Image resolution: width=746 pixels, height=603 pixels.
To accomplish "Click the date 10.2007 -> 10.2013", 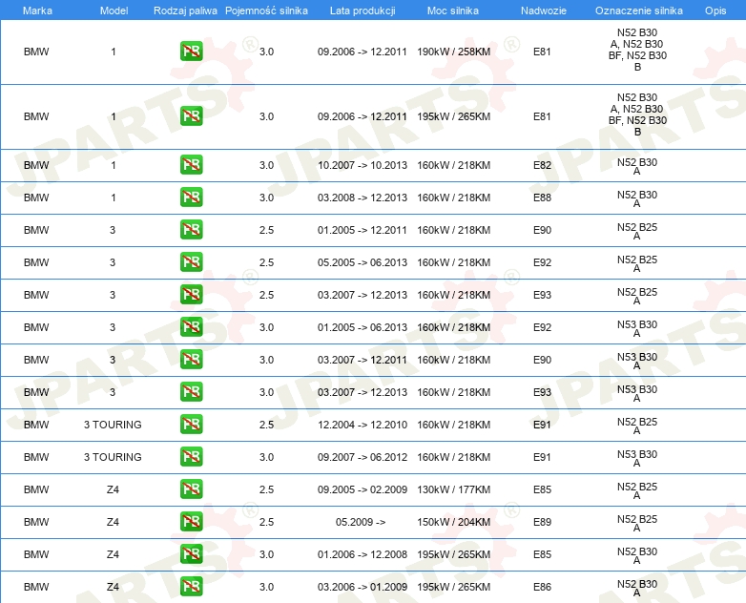I will coord(363,165).
